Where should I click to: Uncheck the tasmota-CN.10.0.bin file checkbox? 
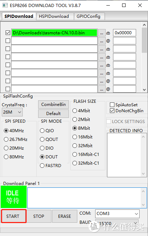[x=8, y=33]
